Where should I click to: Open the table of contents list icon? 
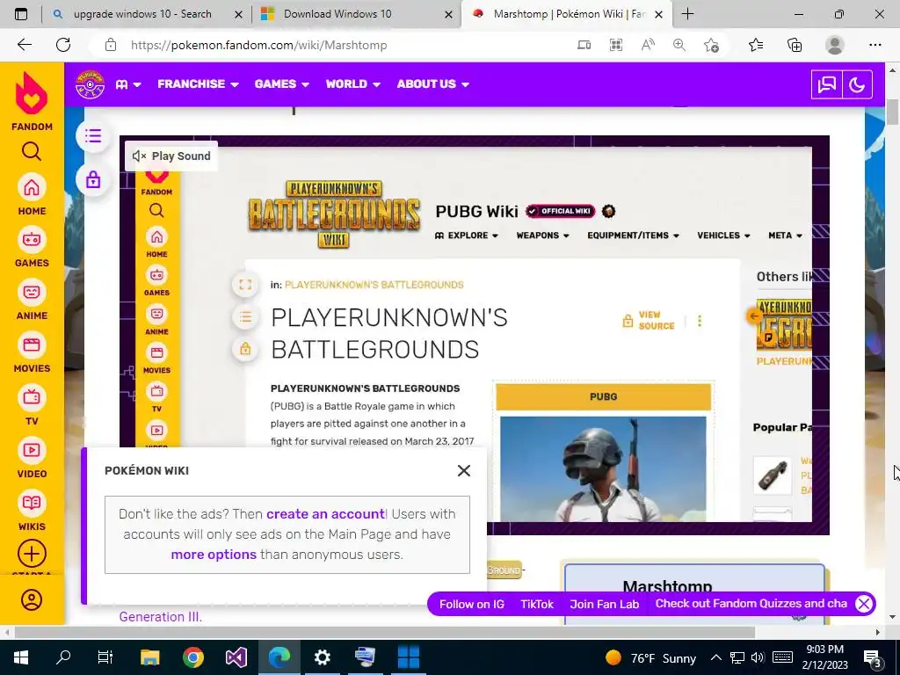93,136
